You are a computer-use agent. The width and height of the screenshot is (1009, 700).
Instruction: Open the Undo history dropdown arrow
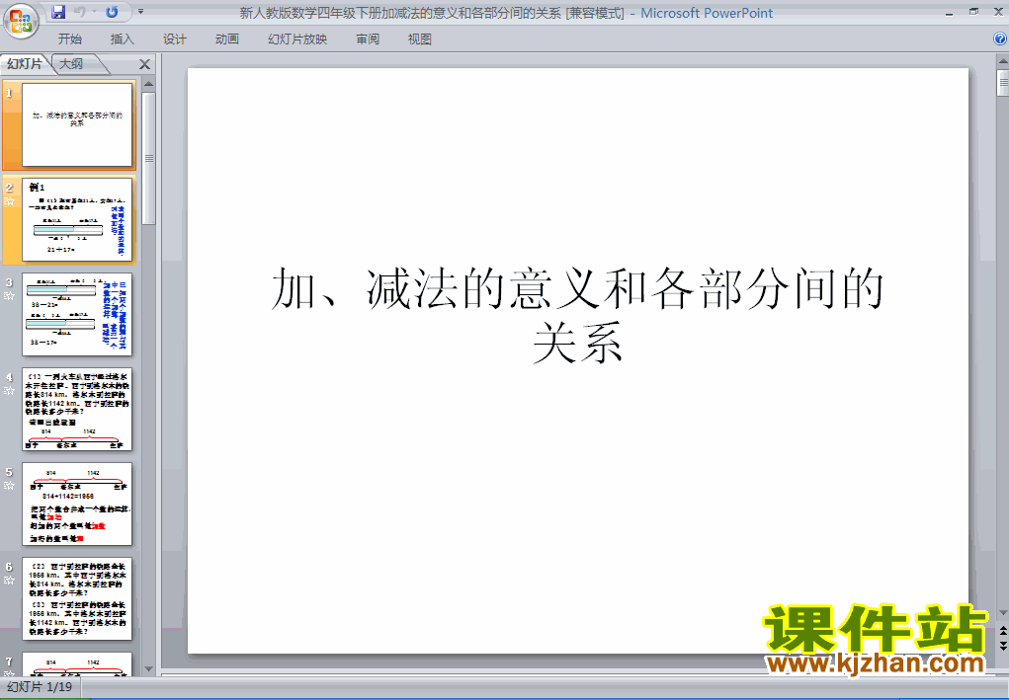[x=94, y=12]
